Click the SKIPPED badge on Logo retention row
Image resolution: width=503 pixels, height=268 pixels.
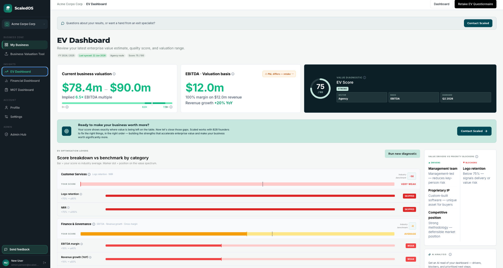409,196
